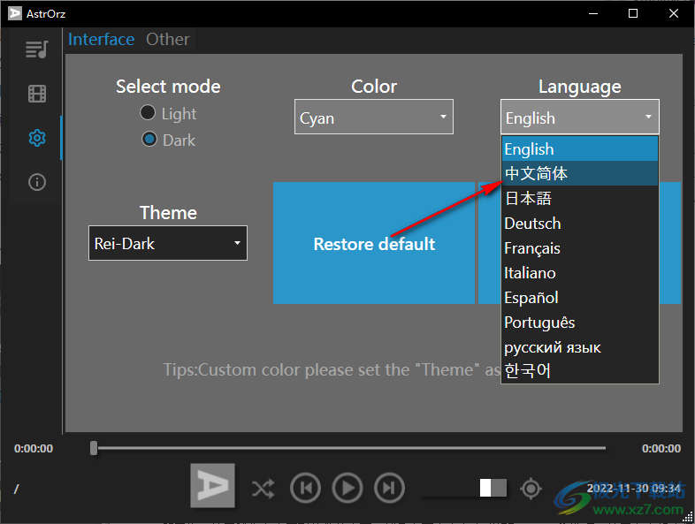695x524 pixels.
Task: Choose Português from the language list
Action: pyautogui.click(x=580, y=323)
